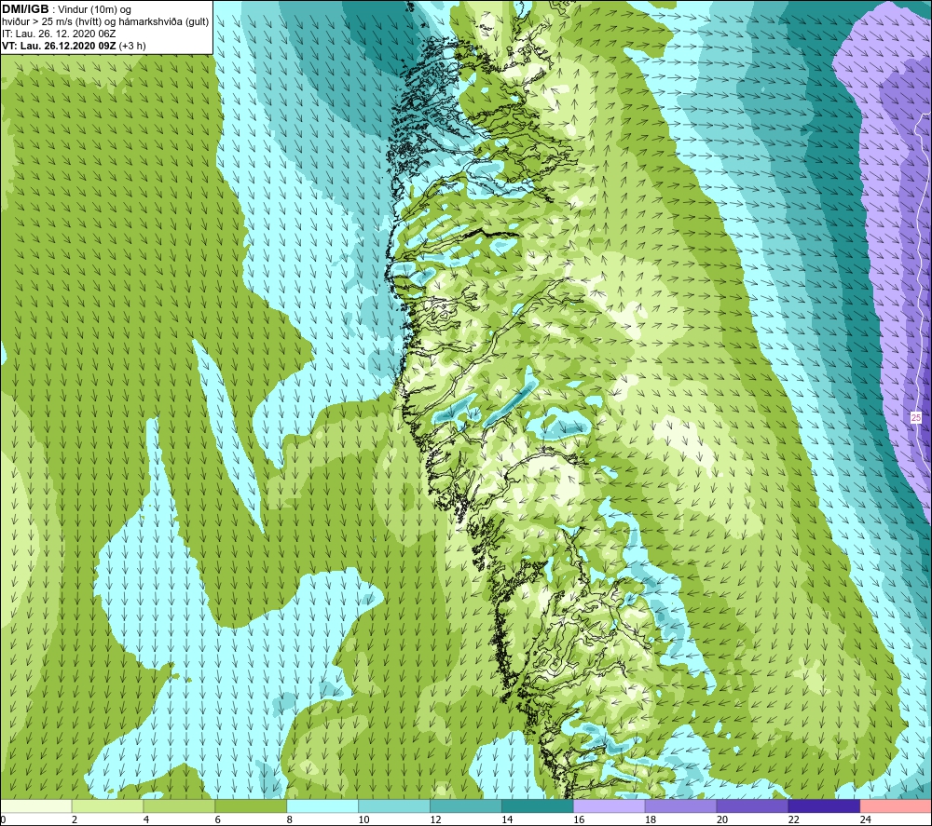
Task: Click the legend scale number "14"
Action: (x=507, y=819)
